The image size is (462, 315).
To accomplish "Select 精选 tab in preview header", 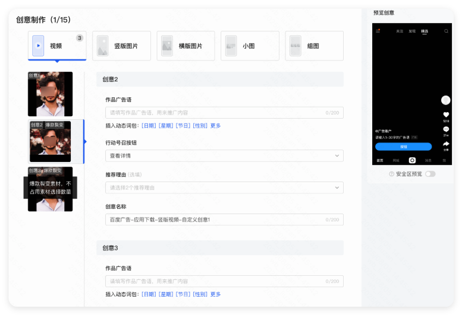I will (x=425, y=31).
